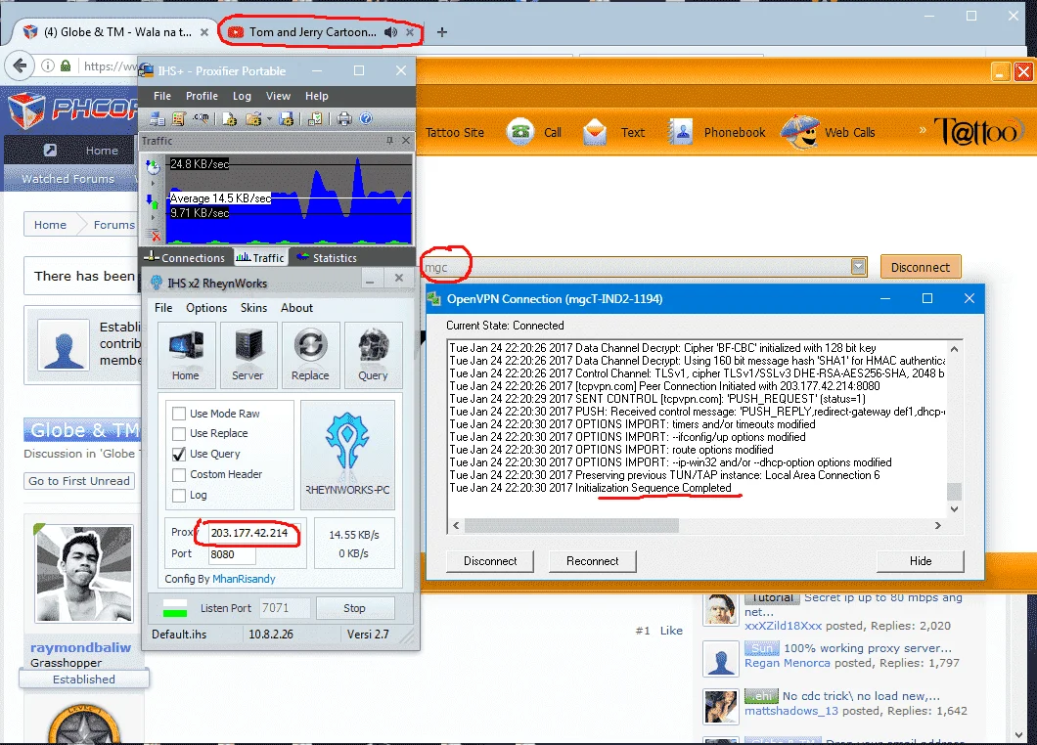Click the traffic time-scale clock icon
Screen dimensions: 1037x745
click(x=153, y=166)
